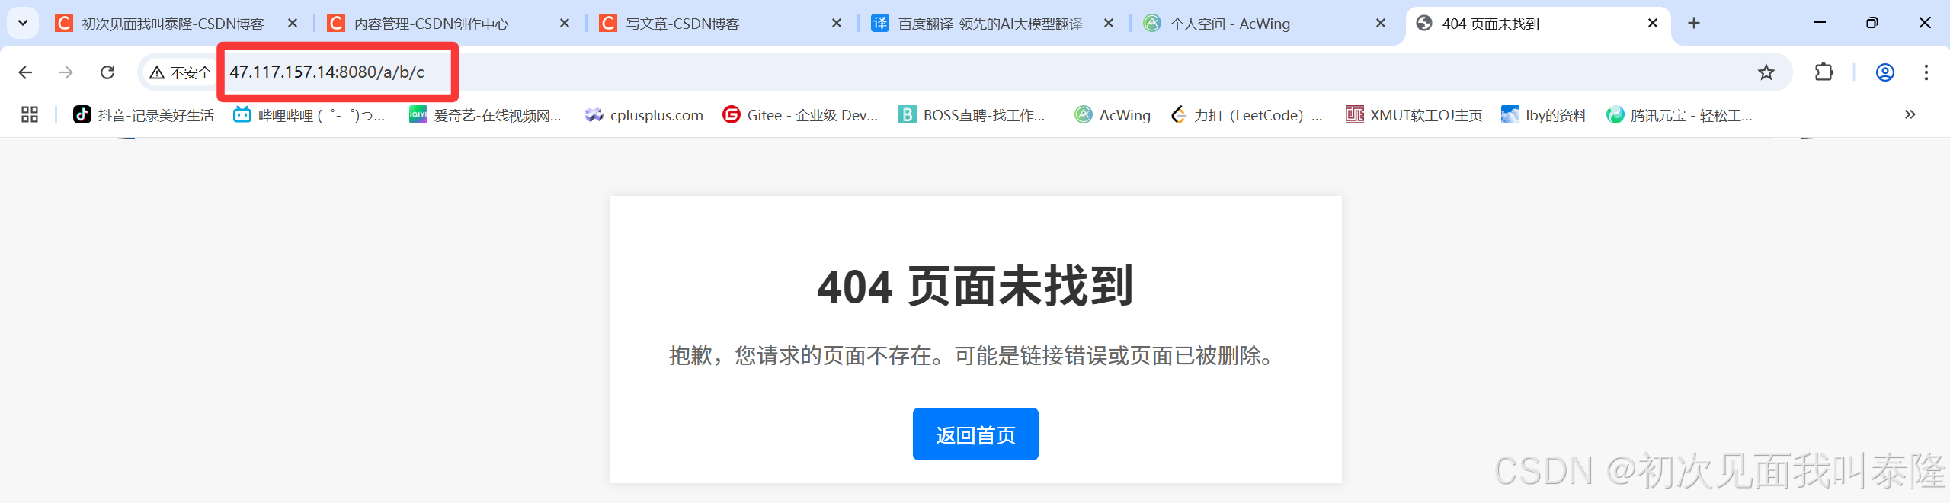Bookmark this page with the star icon
The width and height of the screenshot is (1950, 503).
click(1766, 72)
